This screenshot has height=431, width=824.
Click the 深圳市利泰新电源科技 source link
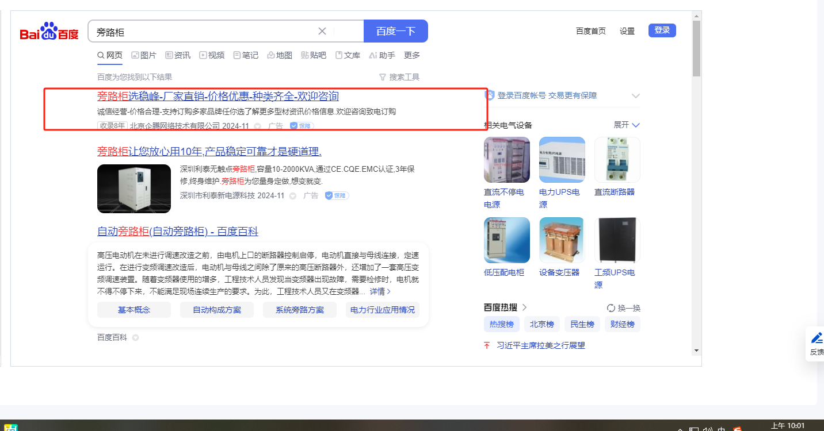click(218, 195)
